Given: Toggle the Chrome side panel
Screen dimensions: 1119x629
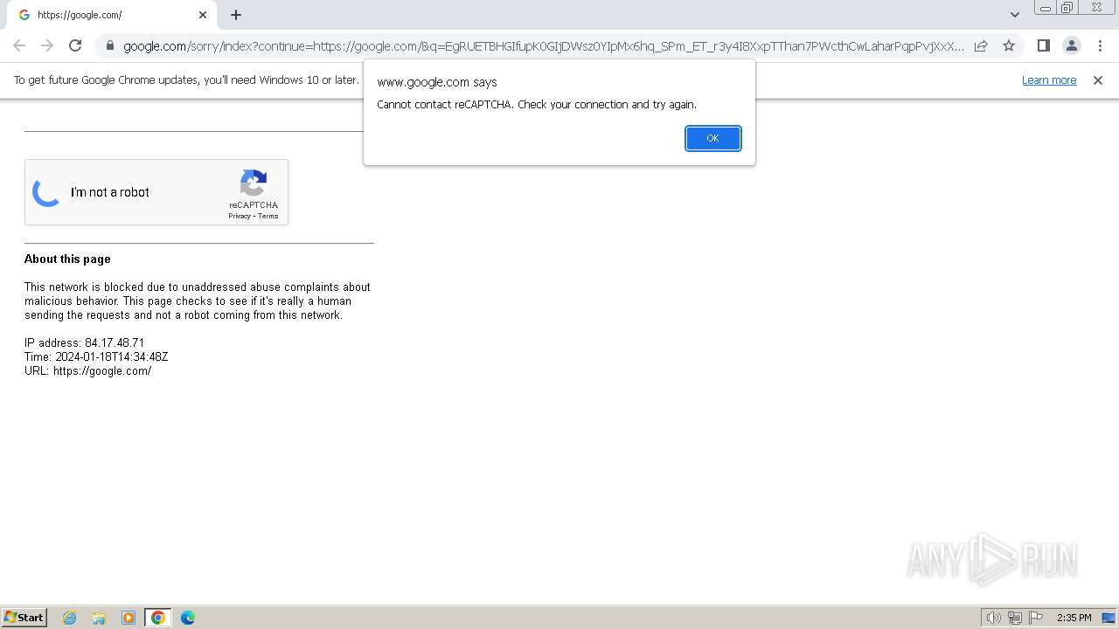Looking at the screenshot, I should point(1044,45).
